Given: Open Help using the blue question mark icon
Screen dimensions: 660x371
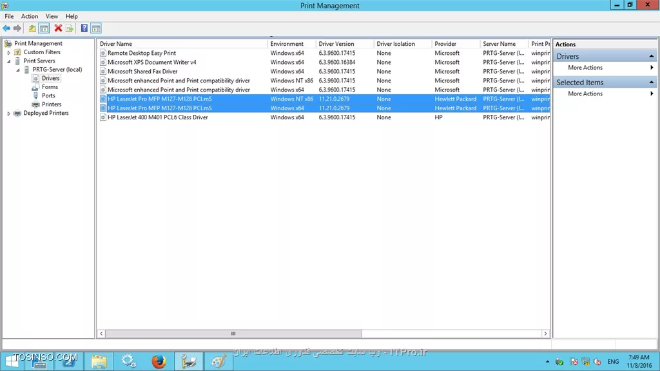Looking at the screenshot, I should pyautogui.click(x=84, y=28).
